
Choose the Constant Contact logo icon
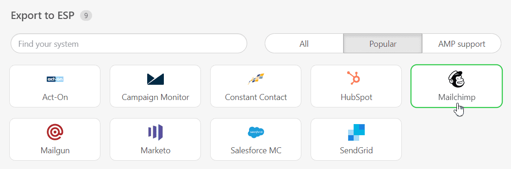(256, 79)
